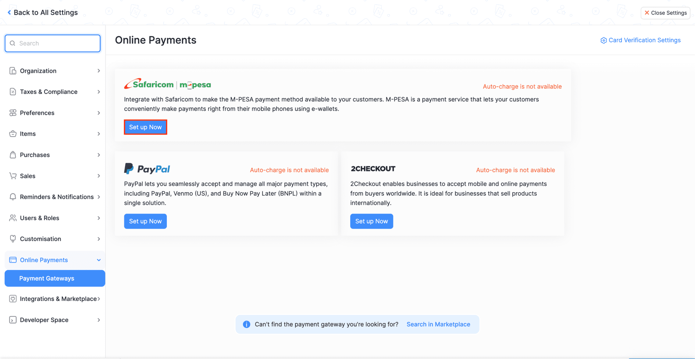Open Users & Roles via its people icon
695x359 pixels.
13,218
